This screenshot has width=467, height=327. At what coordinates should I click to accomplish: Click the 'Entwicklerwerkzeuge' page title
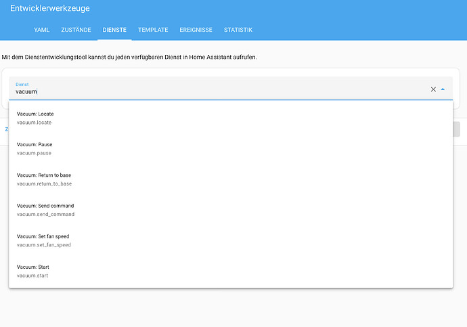tap(49, 8)
